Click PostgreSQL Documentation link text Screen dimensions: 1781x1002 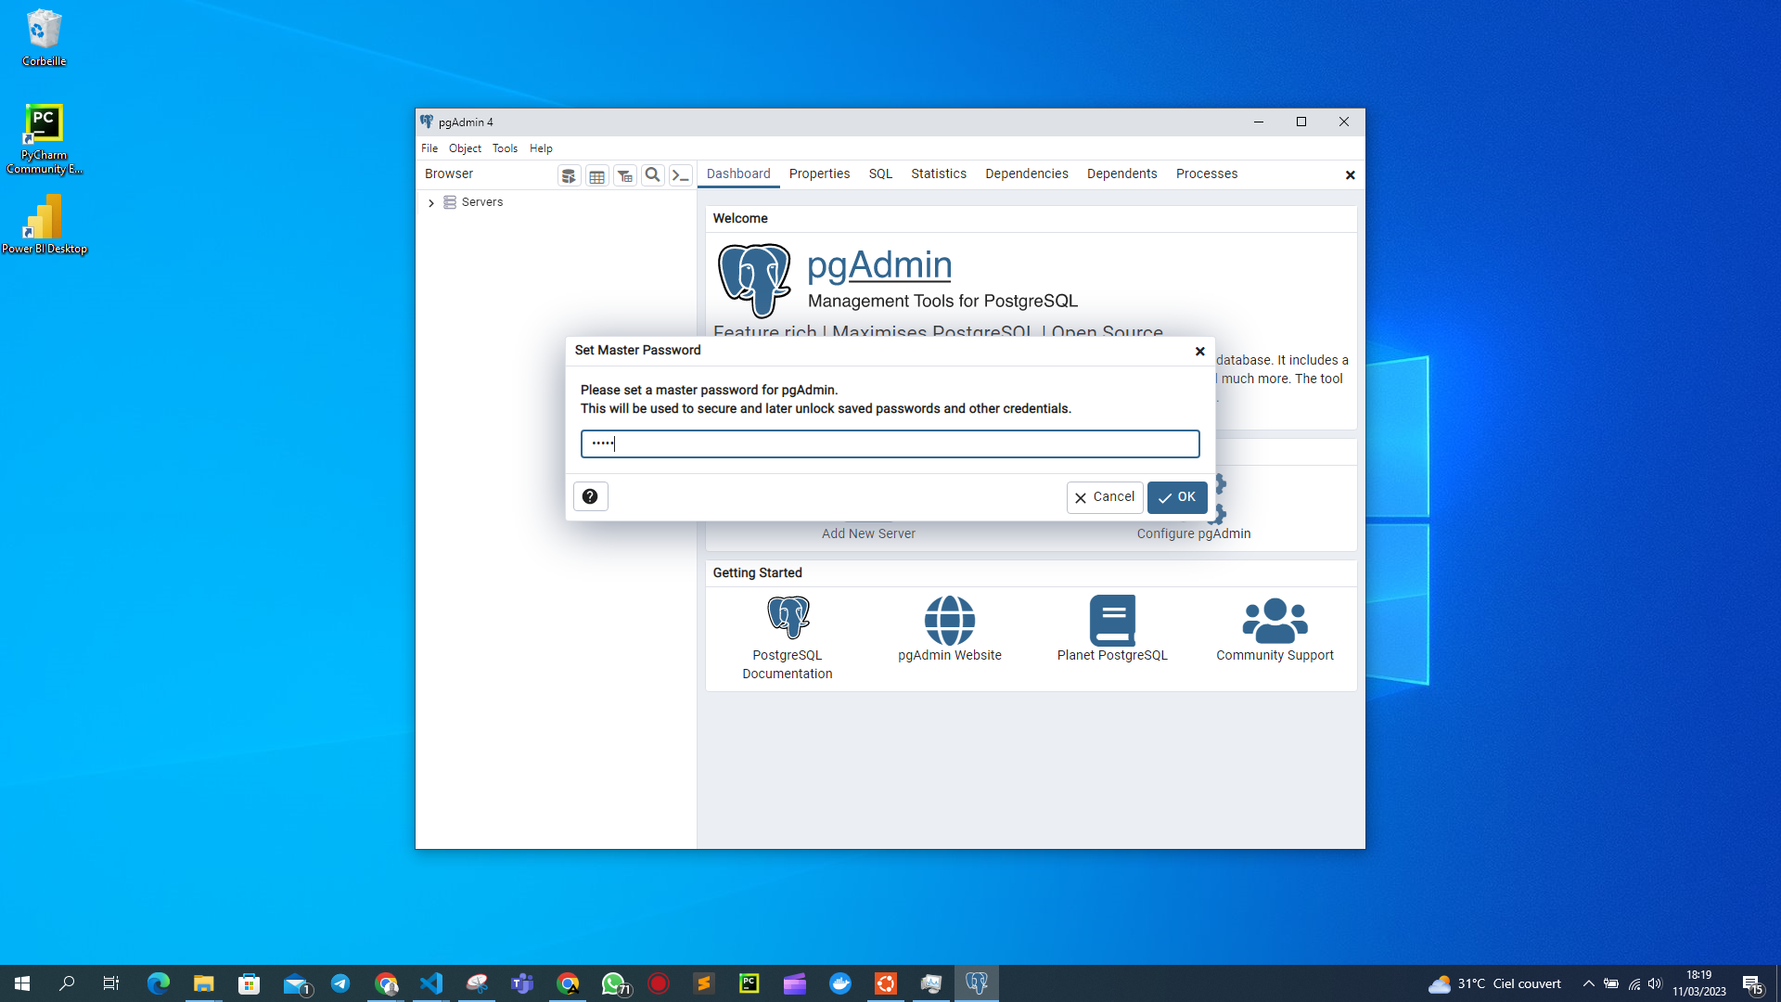[788, 664]
